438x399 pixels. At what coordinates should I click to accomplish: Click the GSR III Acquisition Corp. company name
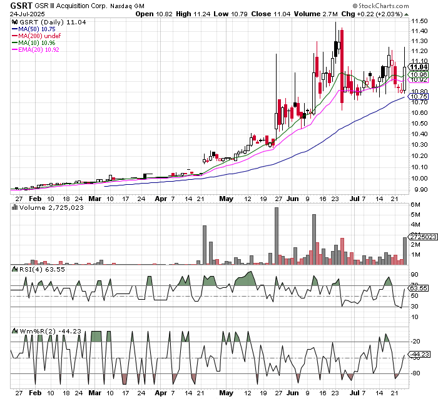coord(71,6)
